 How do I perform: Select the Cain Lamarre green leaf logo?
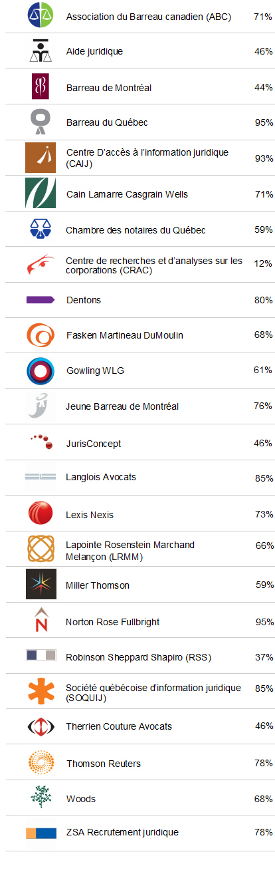coord(41,193)
